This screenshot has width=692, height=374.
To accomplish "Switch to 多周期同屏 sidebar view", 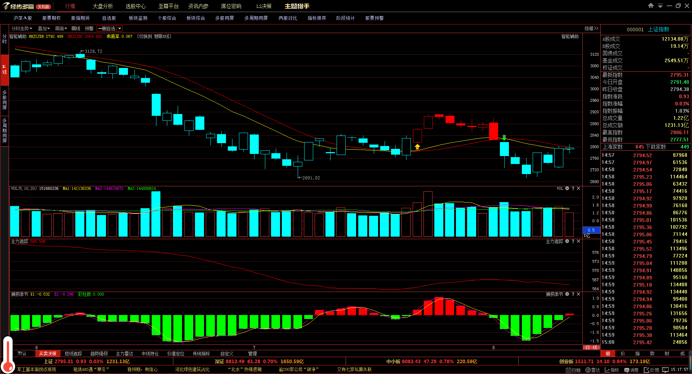I will [x=4, y=130].
